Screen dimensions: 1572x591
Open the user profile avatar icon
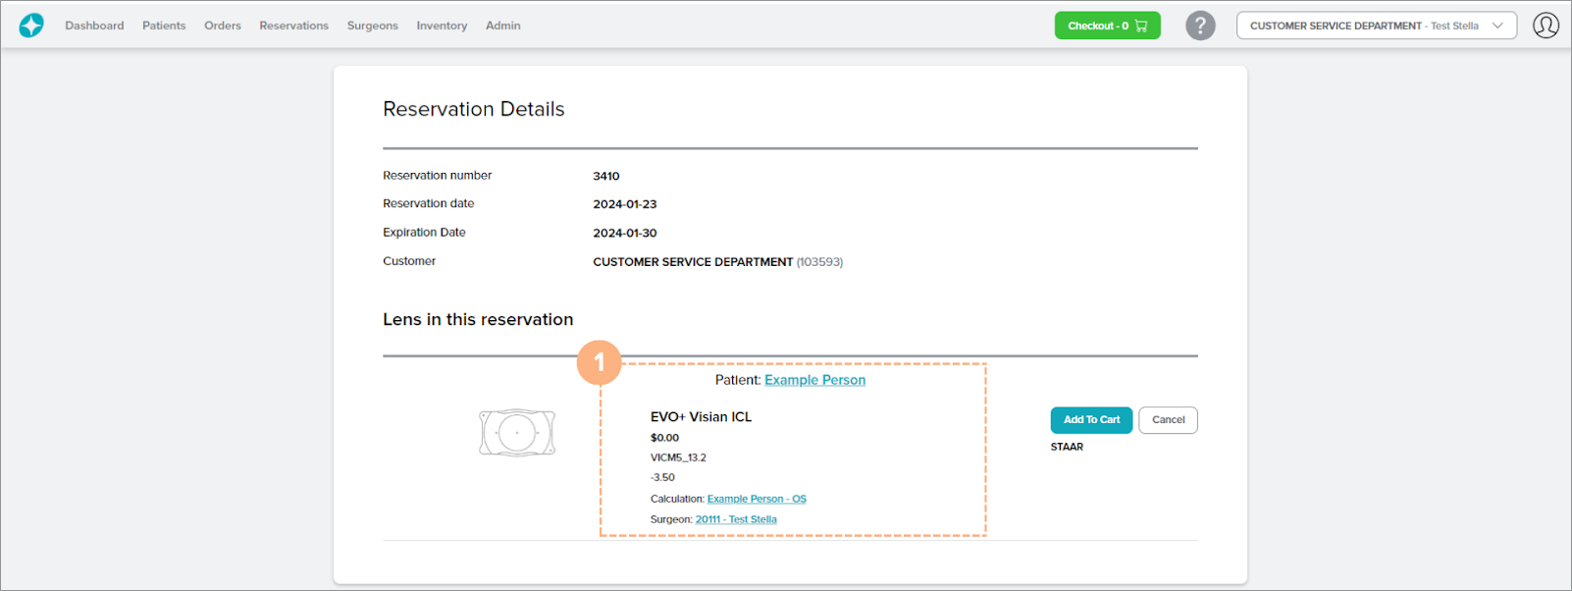pos(1546,26)
